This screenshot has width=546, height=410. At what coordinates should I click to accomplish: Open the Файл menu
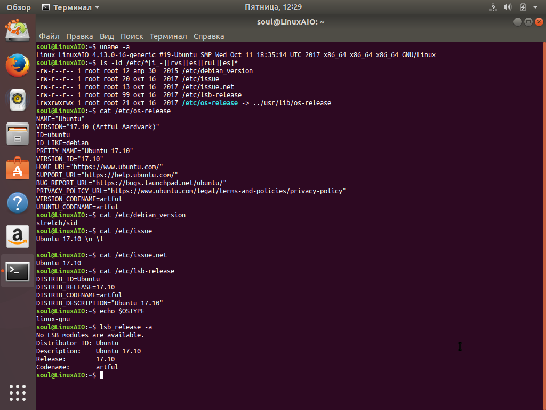click(49, 36)
